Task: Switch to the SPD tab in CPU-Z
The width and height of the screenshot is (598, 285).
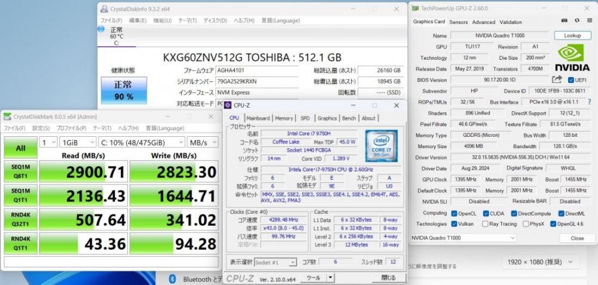Action: [x=305, y=118]
